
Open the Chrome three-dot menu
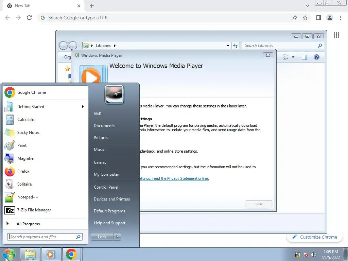tap(341, 18)
